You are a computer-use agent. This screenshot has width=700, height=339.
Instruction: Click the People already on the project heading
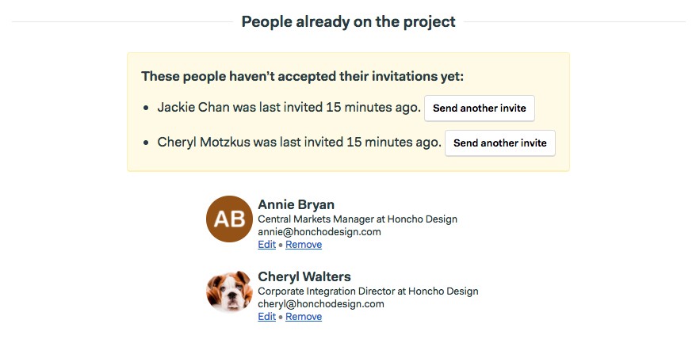click(x=348, y=21)
